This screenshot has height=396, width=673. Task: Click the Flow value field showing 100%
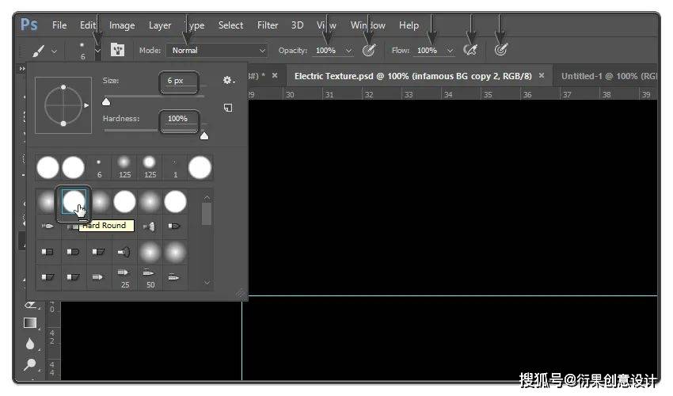point(428,51)
